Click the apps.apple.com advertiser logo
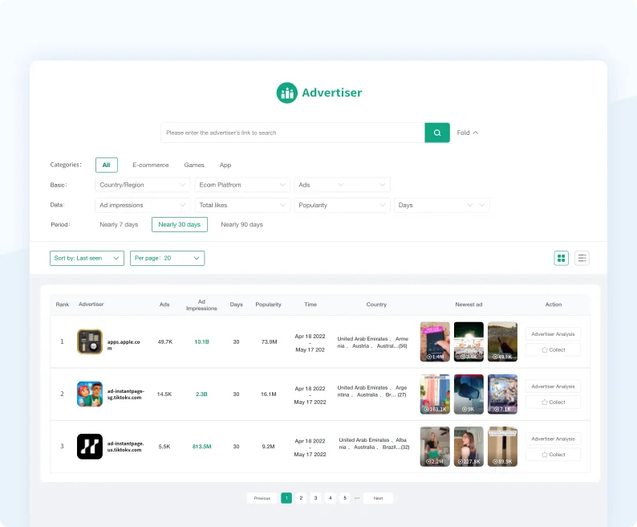 [x=90, y=341]
